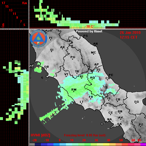Click the AN city marker on coast

[x=95, y=46]
